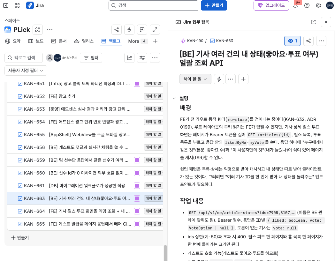Collapse the 설명 section chevron

174,98
